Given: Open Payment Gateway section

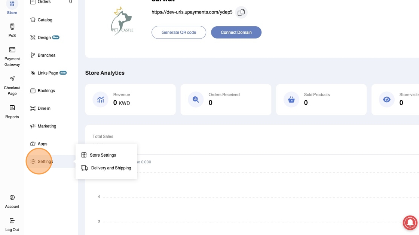Looking at the screenshot, I should (12, 57).
